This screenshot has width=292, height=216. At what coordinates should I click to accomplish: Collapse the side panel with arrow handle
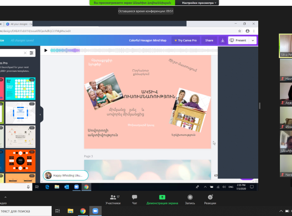(x=40, y=114)
